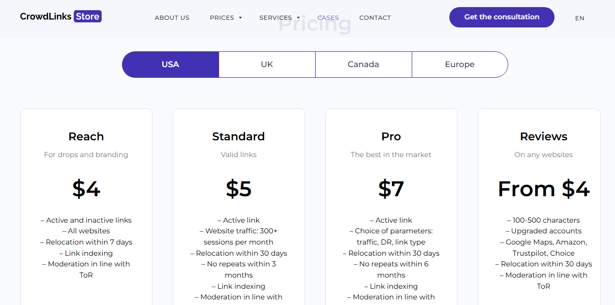Click the Reviews plan heading

543,136
